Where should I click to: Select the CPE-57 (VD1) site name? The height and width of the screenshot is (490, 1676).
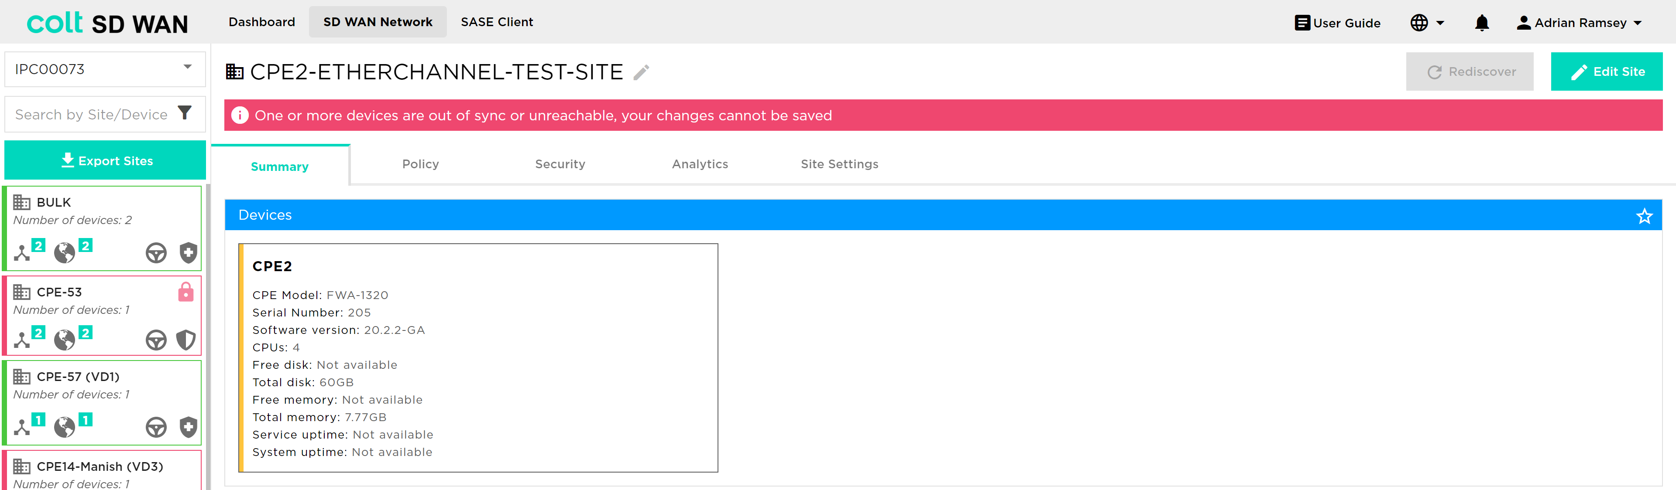point(78,376)
